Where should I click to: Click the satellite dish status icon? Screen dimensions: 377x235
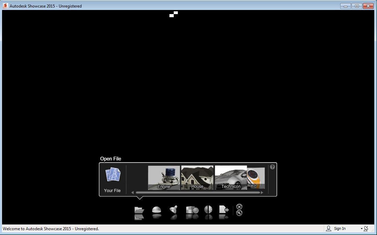click(x=366, y=228)
